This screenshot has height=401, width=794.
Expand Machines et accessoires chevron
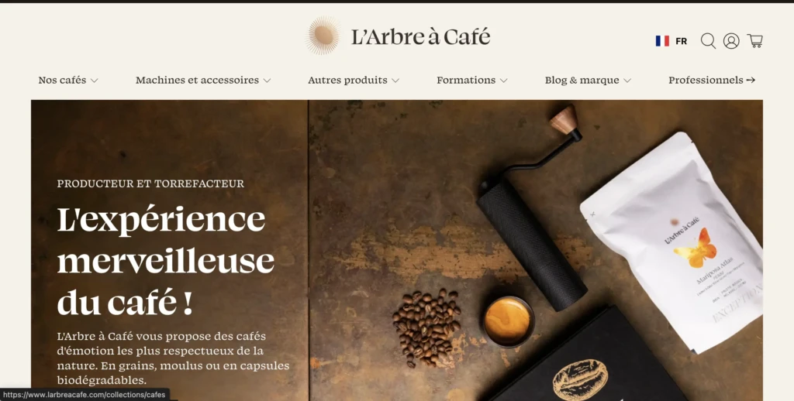(x=267, y=81)
